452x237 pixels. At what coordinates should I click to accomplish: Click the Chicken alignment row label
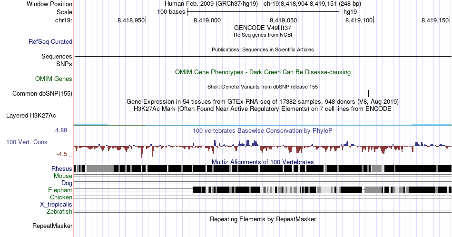61,197
